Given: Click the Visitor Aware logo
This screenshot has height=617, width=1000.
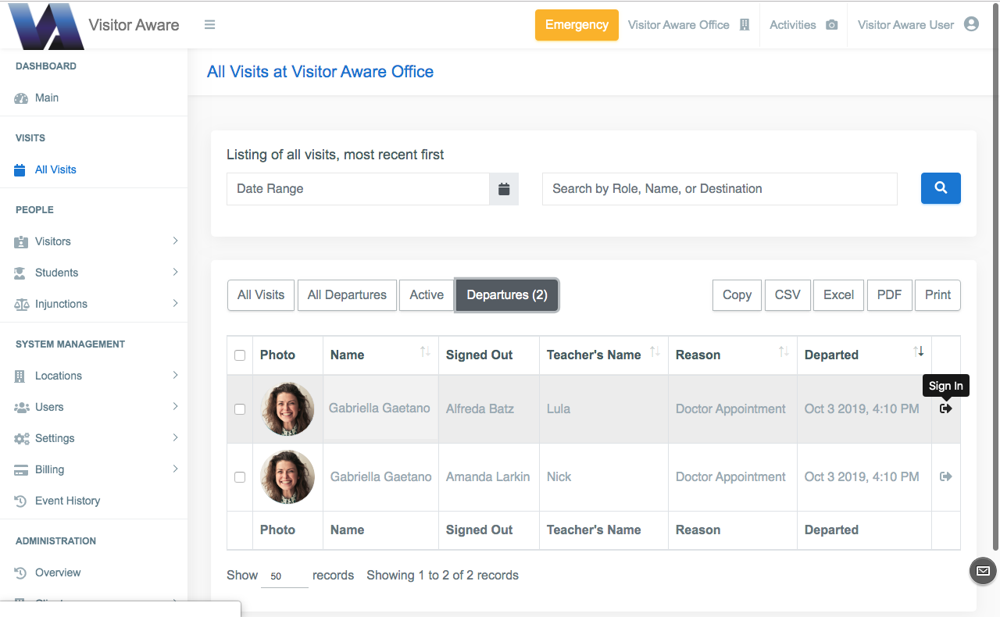Looking at the screenshot, I should tap(46, 26).
